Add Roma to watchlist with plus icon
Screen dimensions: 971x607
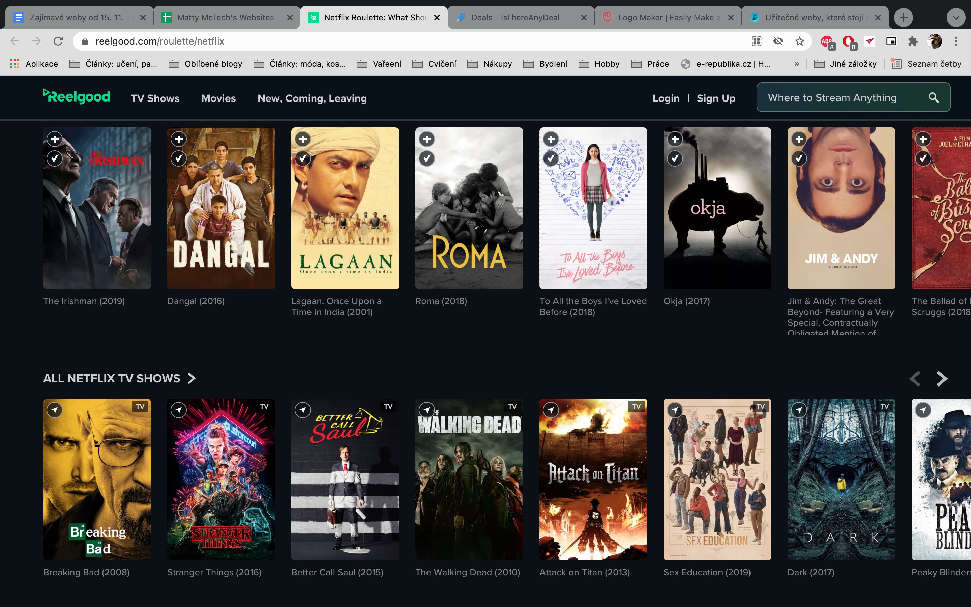427,139
